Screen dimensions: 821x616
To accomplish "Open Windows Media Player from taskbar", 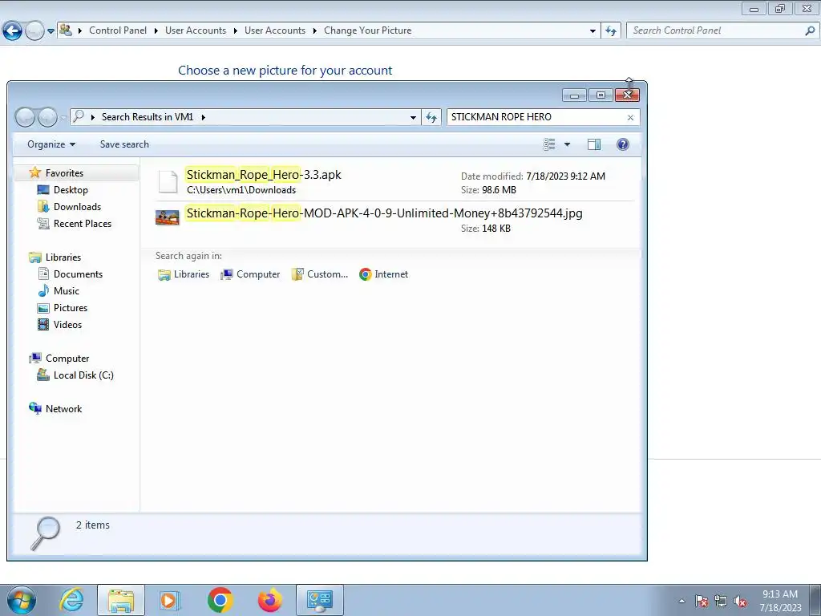I will [169, 600].
